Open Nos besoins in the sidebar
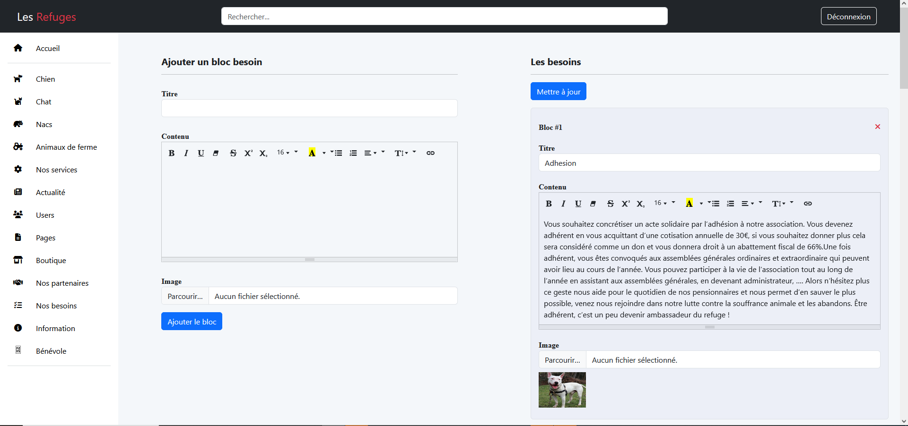Viewport: 908px width, 426px height. coord(56,306)
